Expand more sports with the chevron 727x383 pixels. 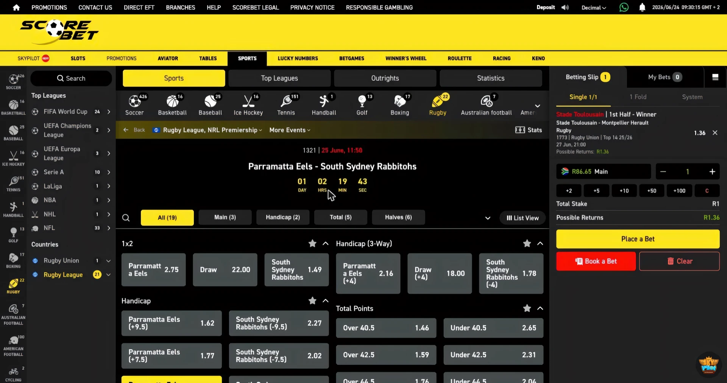[x=537, y=106]
